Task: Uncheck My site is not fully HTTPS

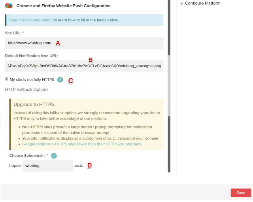Action: click(x=7, y=79)
